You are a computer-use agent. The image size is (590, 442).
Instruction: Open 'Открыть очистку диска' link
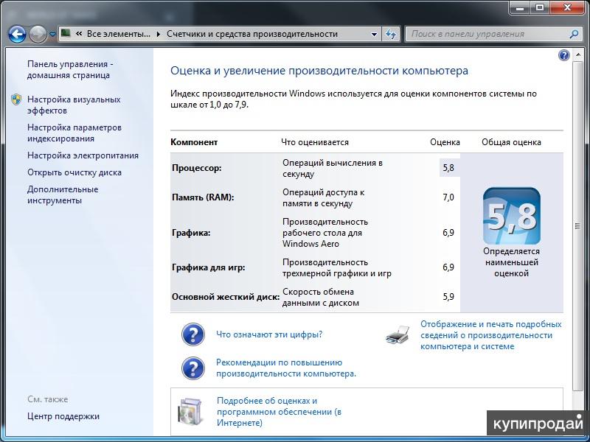click(x=74, y=172)
